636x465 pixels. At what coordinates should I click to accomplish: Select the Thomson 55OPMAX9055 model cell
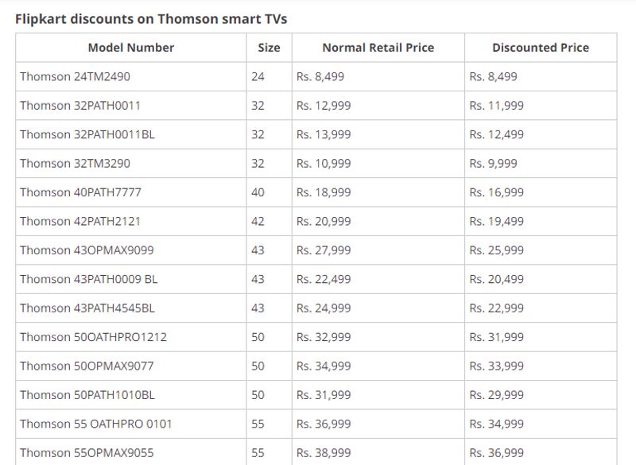pos(87,453)
